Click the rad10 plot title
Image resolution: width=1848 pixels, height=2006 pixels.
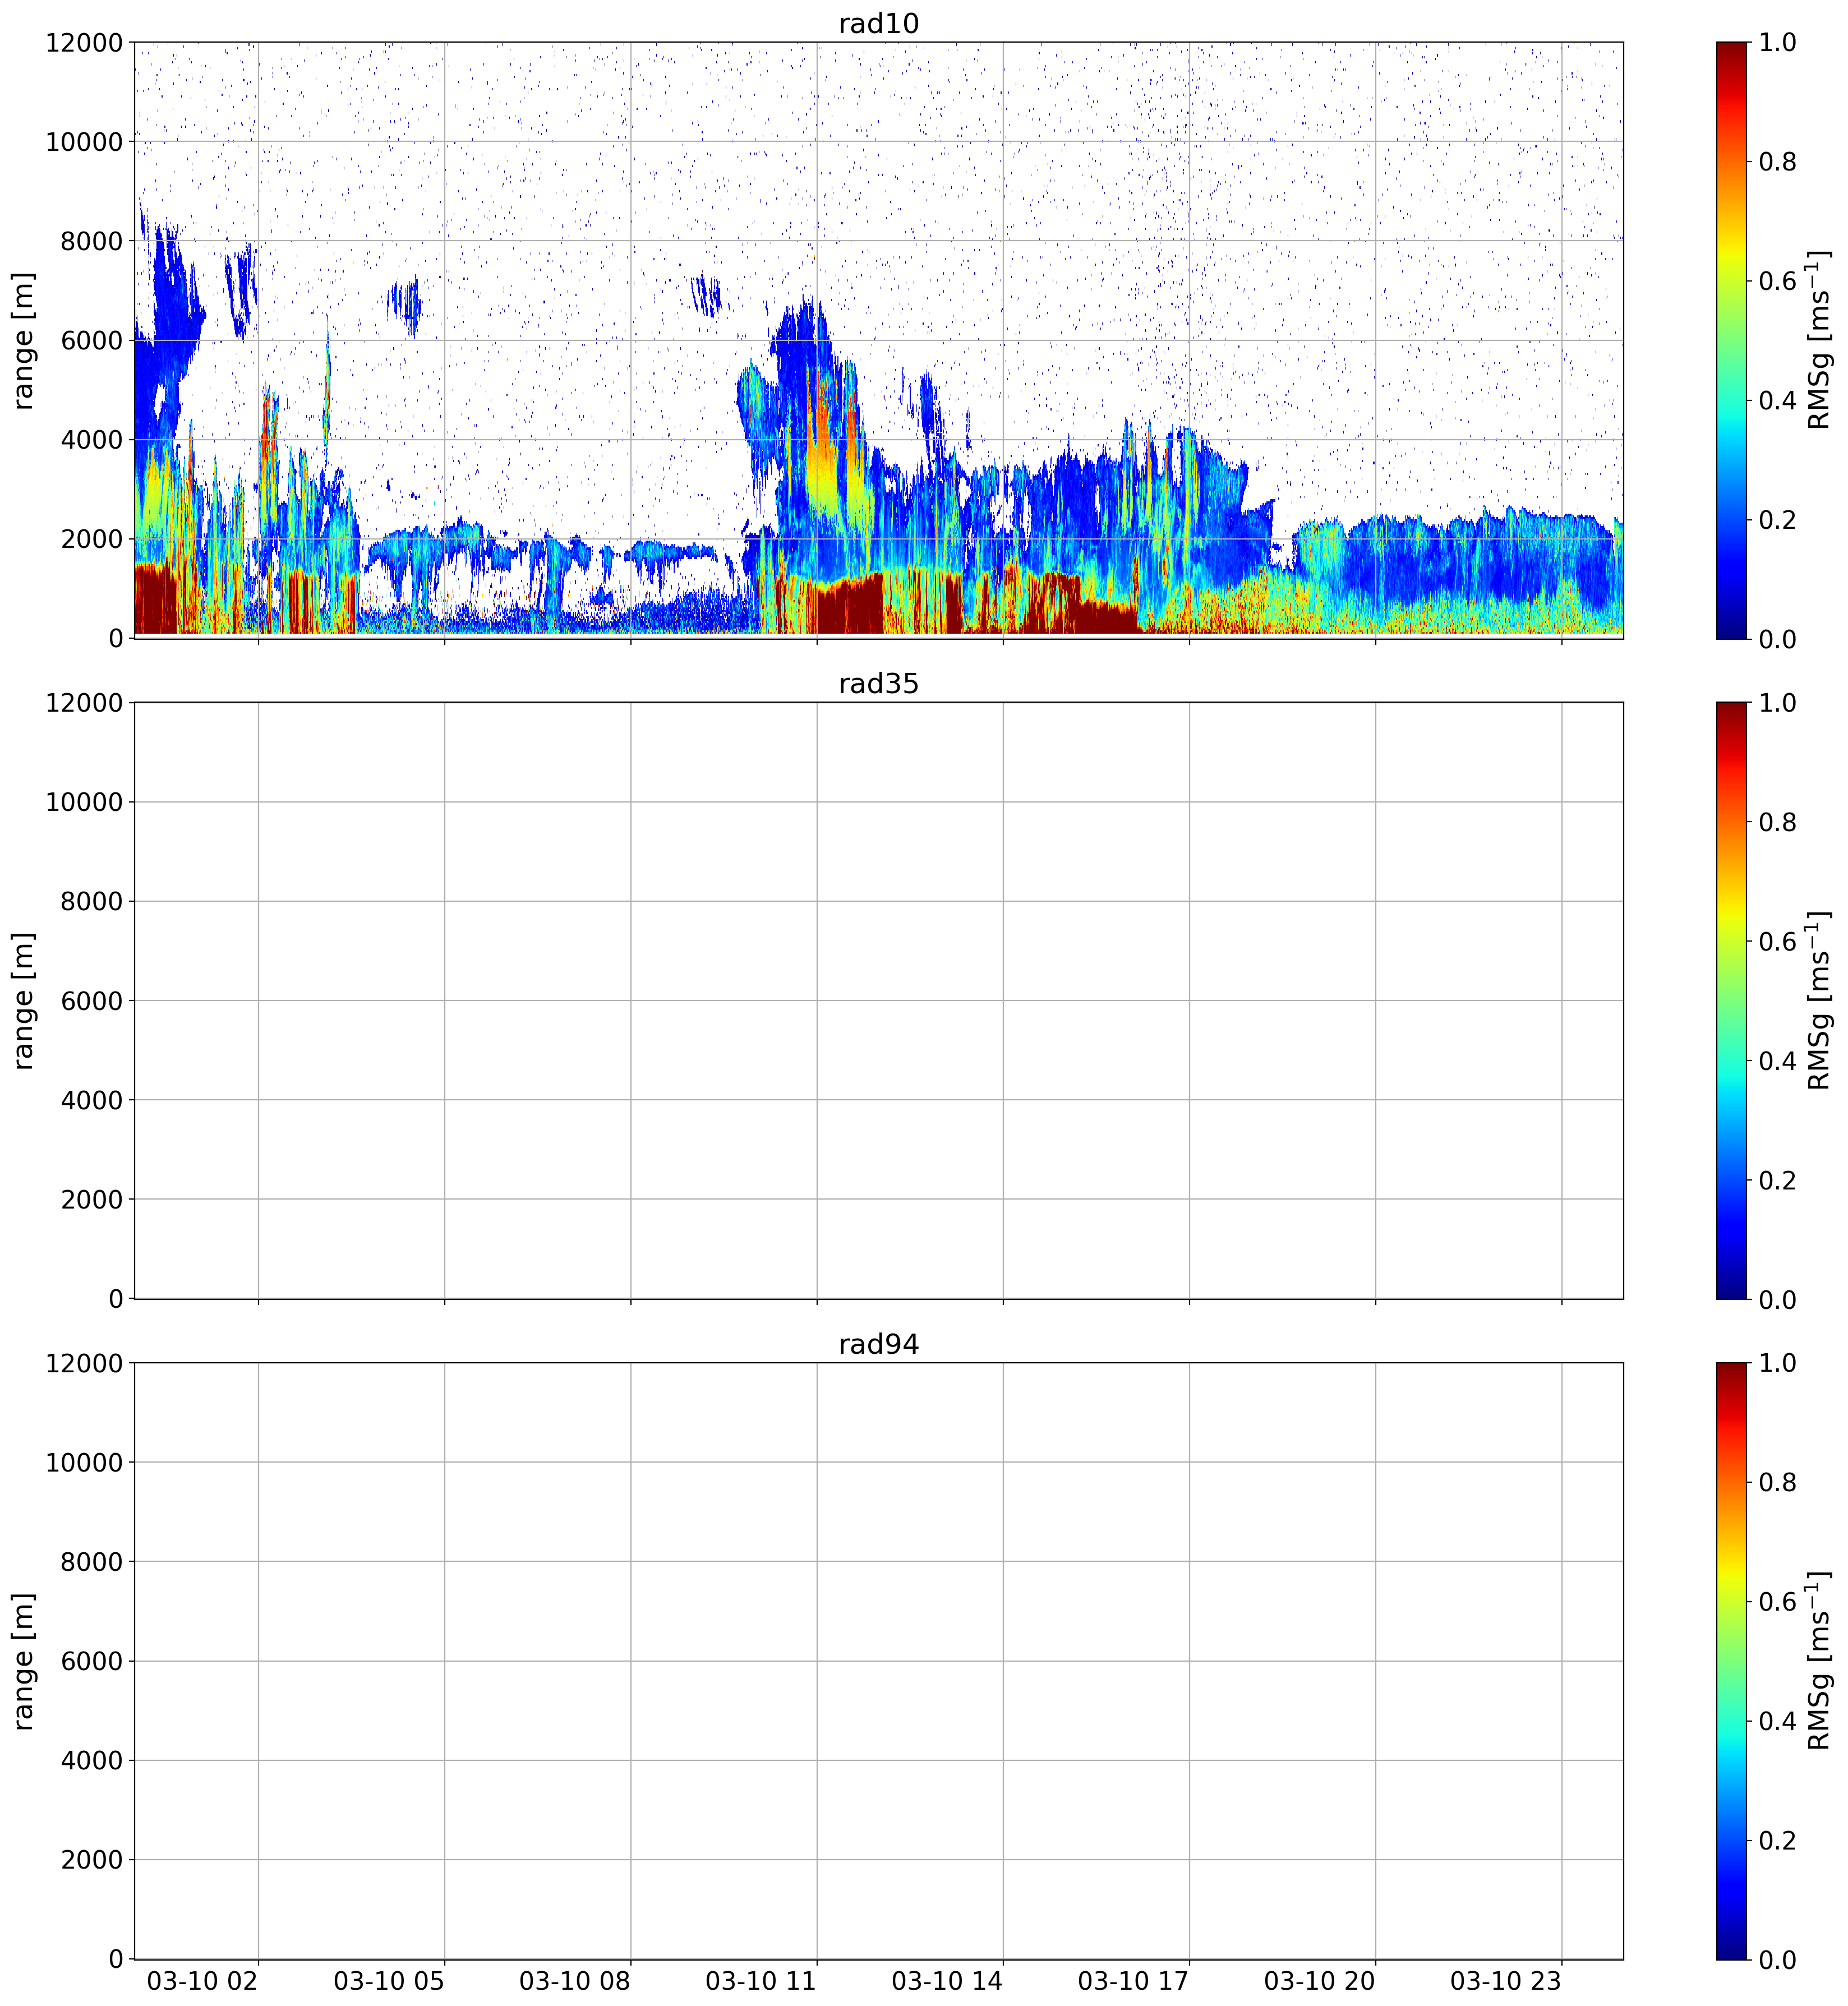pos(878,23)
